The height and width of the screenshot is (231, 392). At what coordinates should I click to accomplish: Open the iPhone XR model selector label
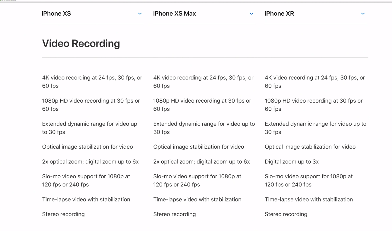tap(279, 14)
